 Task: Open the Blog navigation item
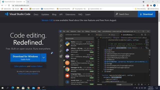tap(54, 14)
